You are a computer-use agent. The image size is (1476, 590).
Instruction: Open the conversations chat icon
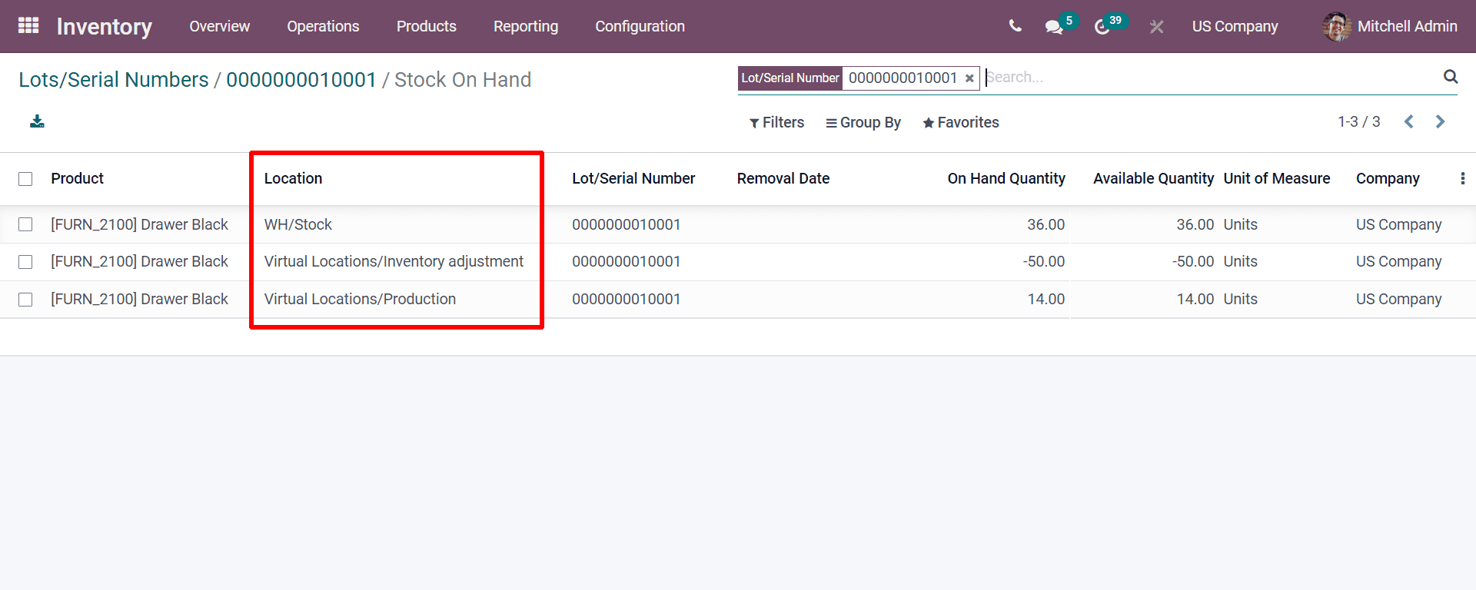click(x=1053, y=27)
